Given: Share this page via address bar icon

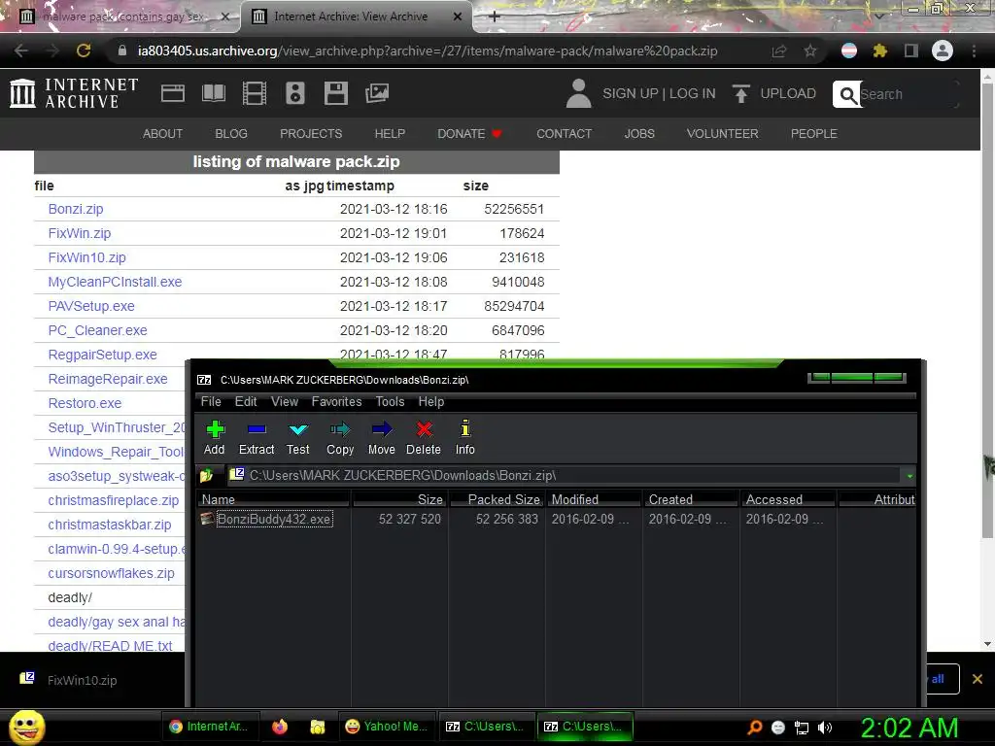Looking at the screenshot, I should coord(779,51).
